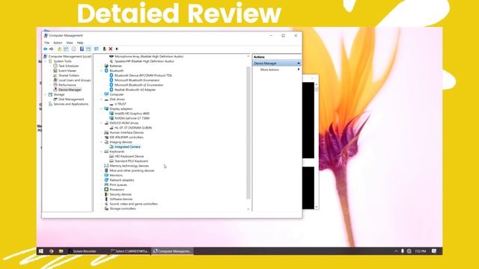Viewport: 479px width, 269px height.
Task: Click the Bluetooth category icon
Action: 106,70
